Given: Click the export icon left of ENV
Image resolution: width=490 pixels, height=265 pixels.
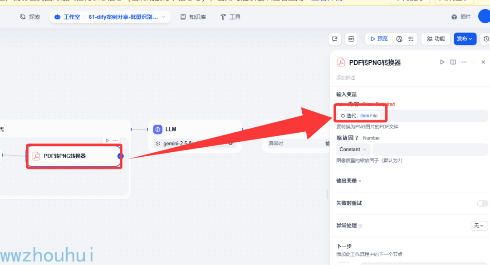Looking at the screenshot, I should [335, 39].
